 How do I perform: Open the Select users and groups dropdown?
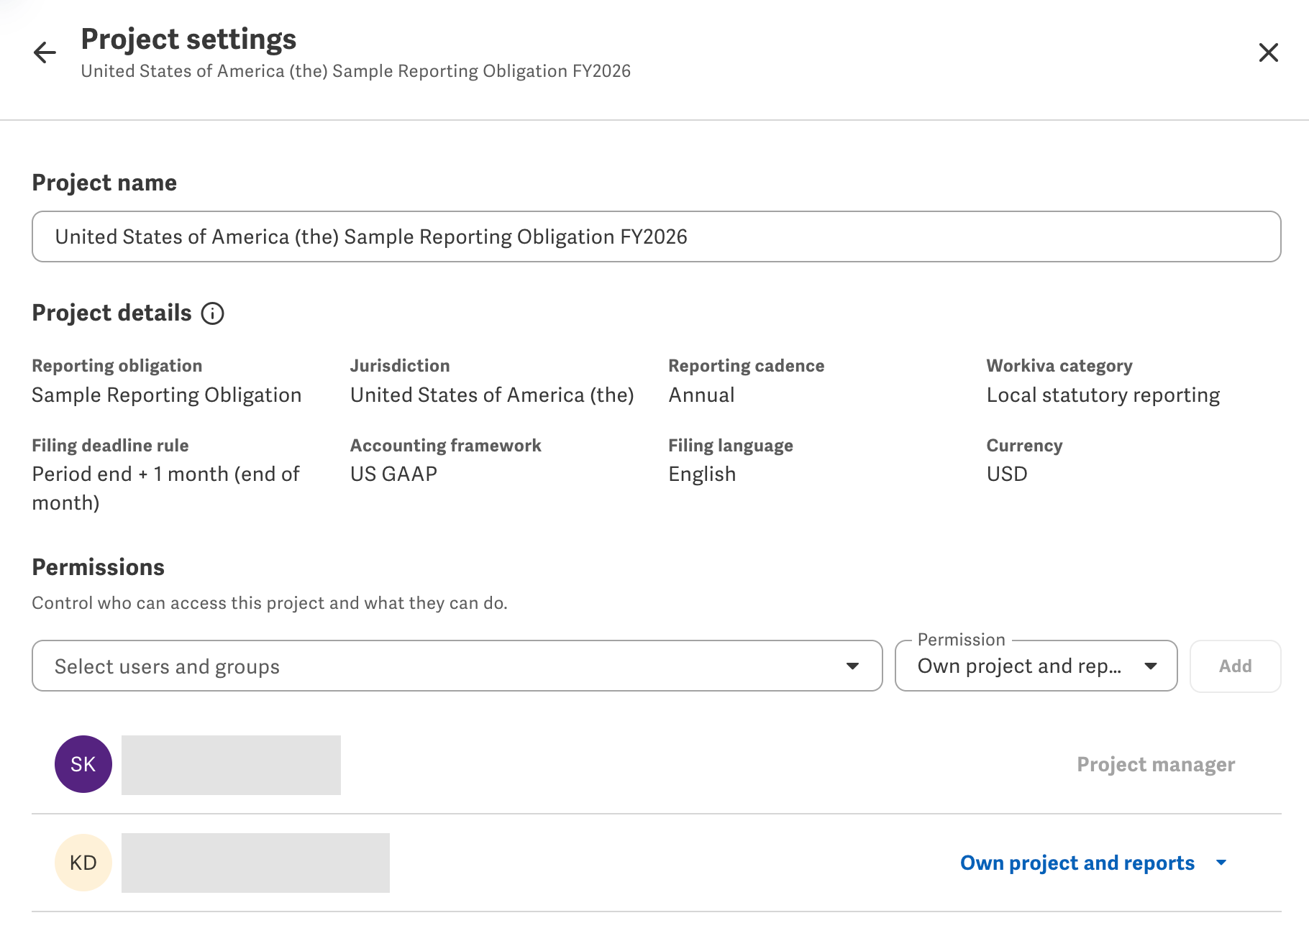[x=457, y=666]
